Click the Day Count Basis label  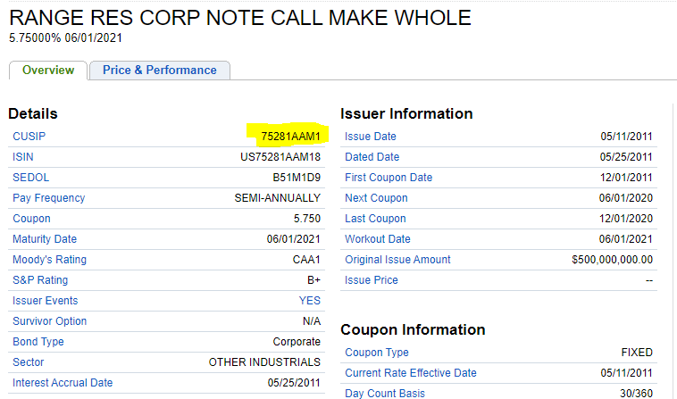click(x=385, y=394)
